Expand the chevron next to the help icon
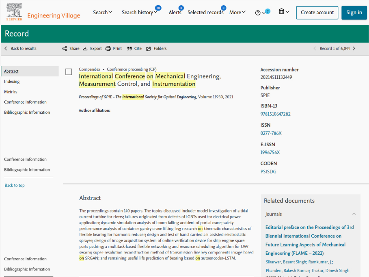369x277 pixels. [263, 13]
